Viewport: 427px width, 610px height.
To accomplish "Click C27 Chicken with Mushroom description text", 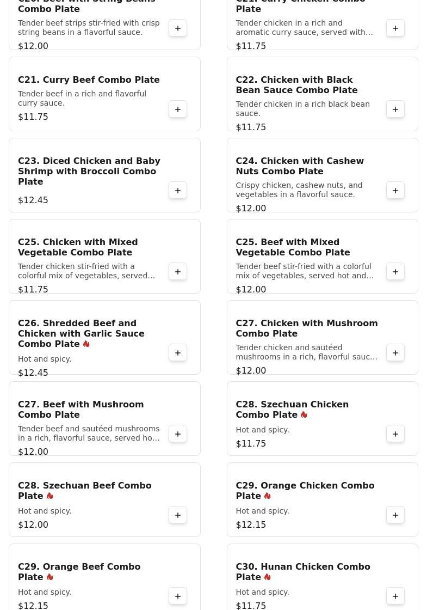I will [306, 352].
